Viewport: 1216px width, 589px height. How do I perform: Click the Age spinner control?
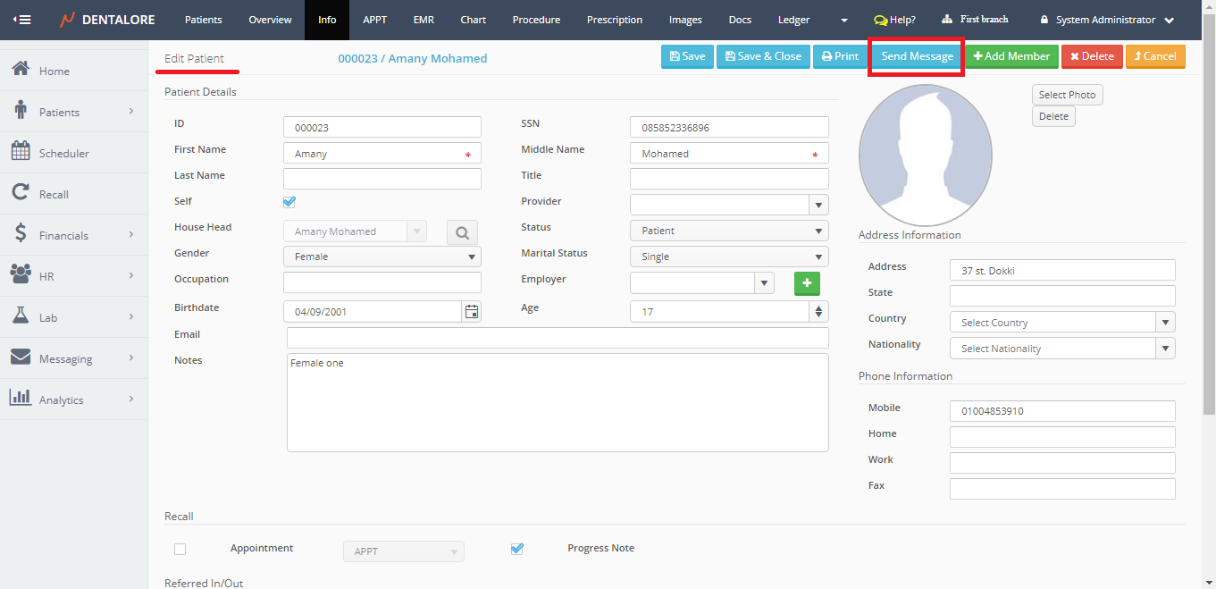pyautogui.click(x=818, y=312)
